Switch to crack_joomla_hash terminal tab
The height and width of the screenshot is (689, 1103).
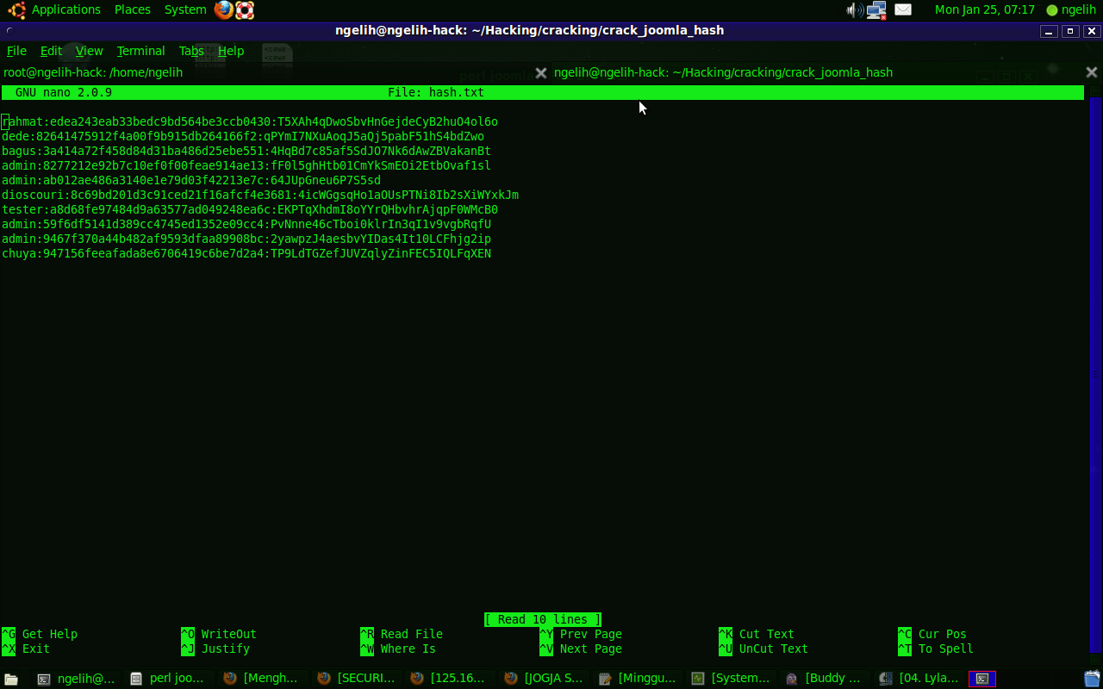[x=723, y=72]
